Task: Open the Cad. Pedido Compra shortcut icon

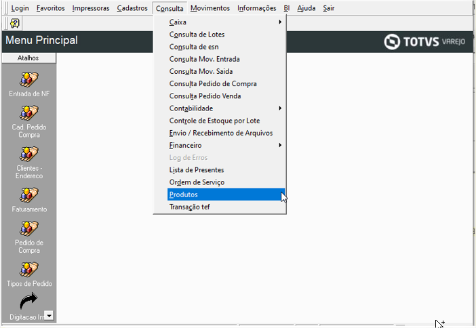Action: pos(29,113)
